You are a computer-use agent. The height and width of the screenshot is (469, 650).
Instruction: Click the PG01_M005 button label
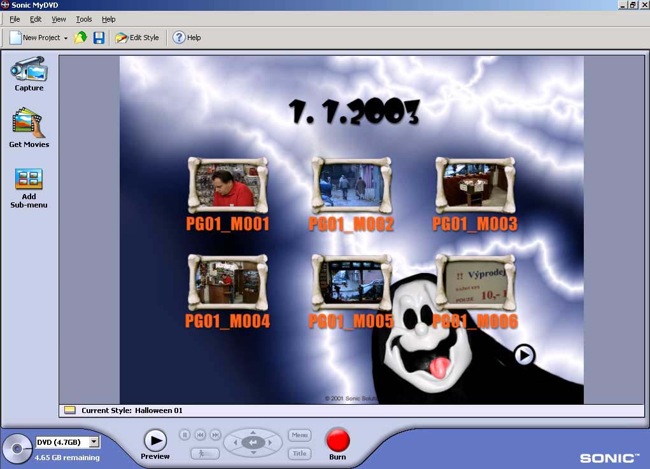(351, 321)
